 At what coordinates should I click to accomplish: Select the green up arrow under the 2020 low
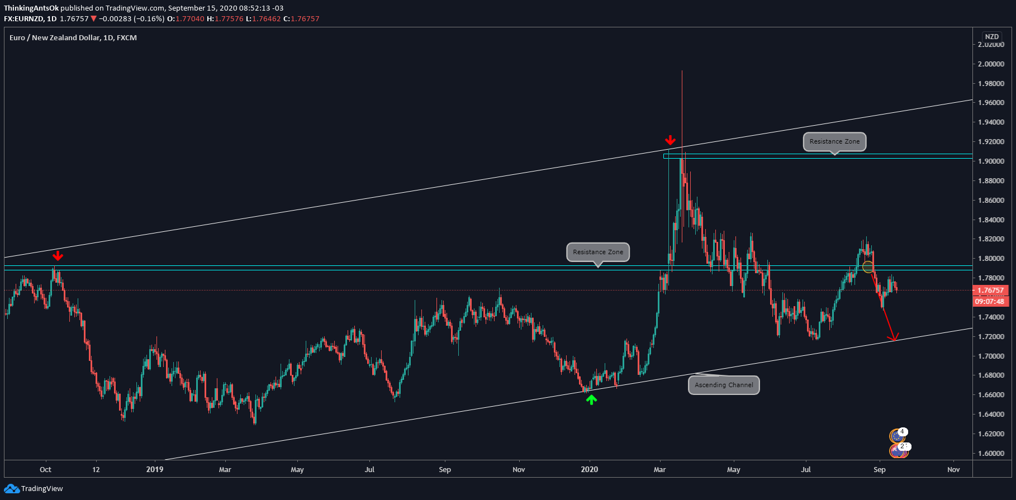point(591,399)
